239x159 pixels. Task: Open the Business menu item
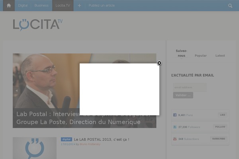pos(41,6)
